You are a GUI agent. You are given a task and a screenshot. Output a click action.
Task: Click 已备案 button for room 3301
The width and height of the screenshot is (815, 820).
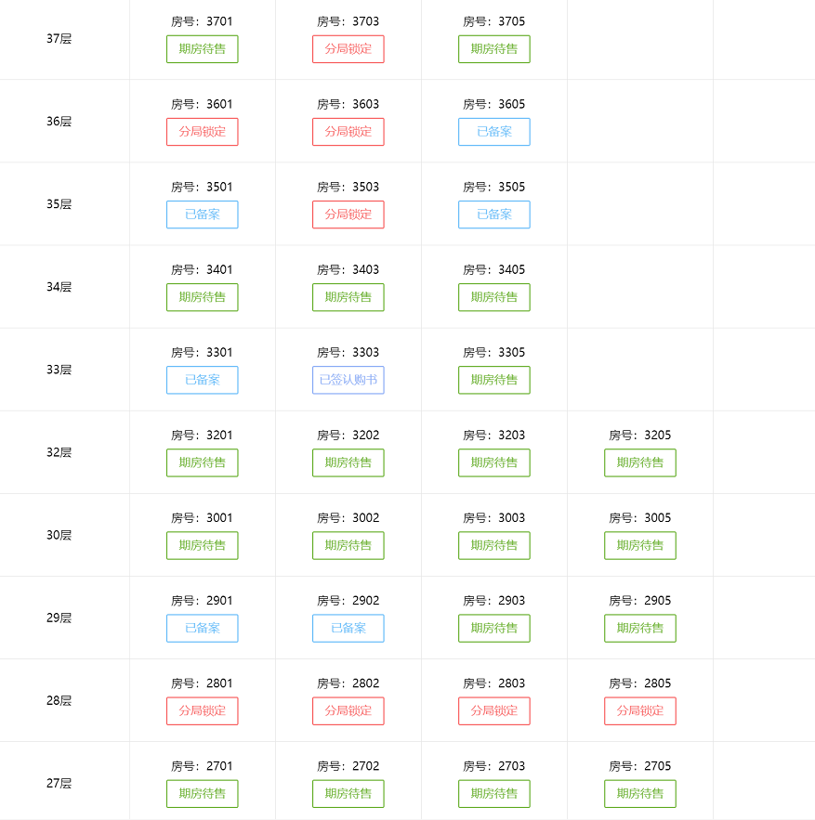202,380
